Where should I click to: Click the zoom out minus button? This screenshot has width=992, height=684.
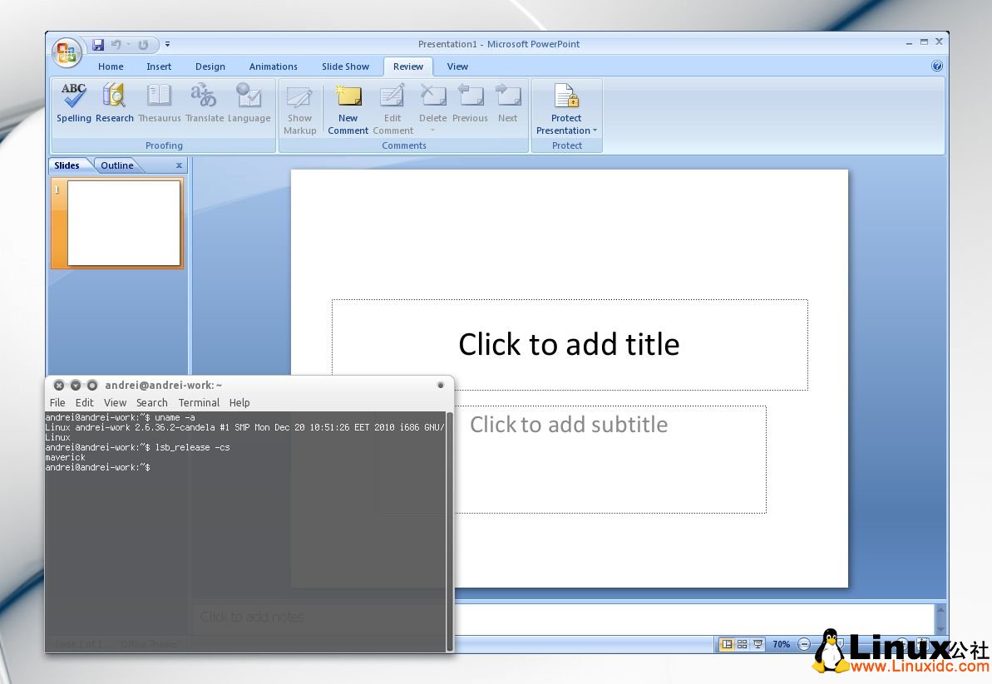804,644
